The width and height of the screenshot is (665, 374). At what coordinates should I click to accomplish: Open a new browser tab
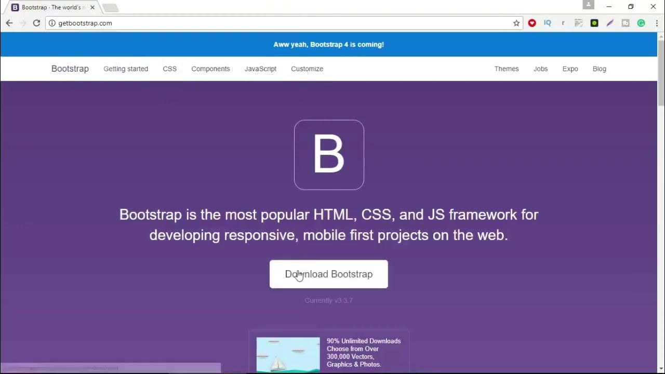[111, 8]
